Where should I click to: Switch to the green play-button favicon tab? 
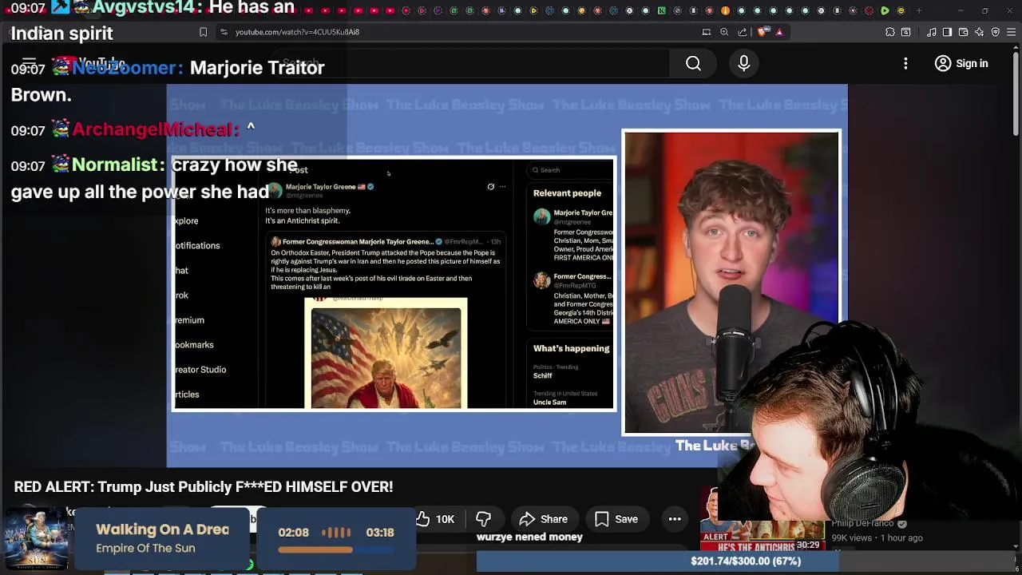click(x=885, y=10)
